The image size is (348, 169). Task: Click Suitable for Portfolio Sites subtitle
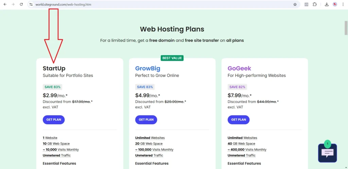coord(68,76)
